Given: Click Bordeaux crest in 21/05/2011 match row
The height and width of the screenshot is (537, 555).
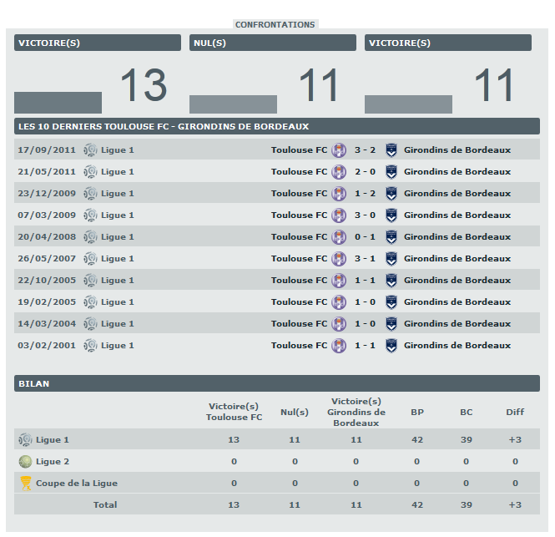Looking at the screenshot, I should [x=391, y=172].
